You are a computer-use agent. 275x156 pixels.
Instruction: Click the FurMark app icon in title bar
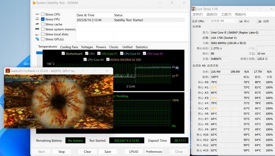(x=8, y=71)
